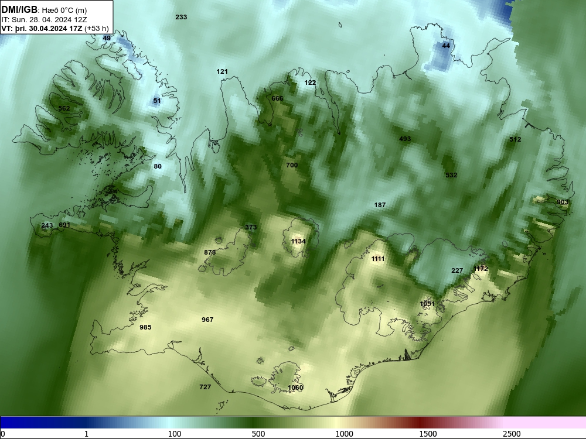Click the 985 value in the southwest
Screen dimensions: 586x439
(145, 327)
